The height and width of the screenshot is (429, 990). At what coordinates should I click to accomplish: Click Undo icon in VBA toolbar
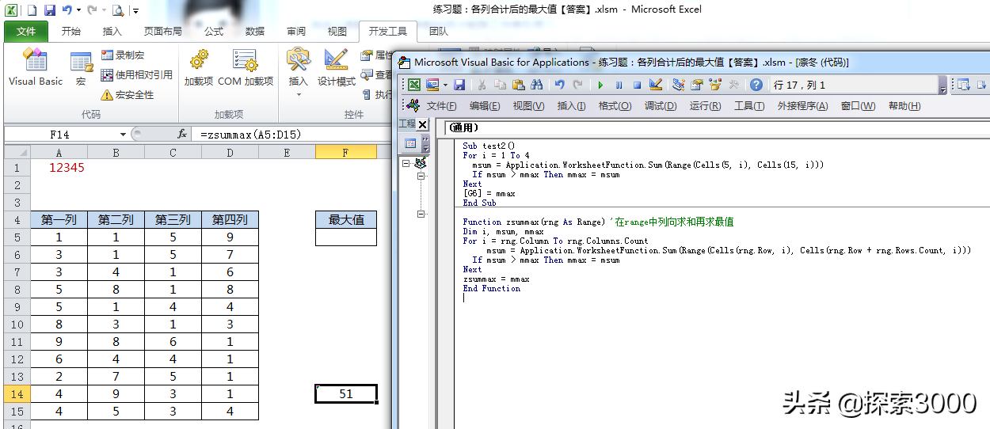tap(560, 85)
